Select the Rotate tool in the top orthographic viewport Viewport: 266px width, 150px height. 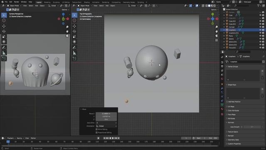74,31
